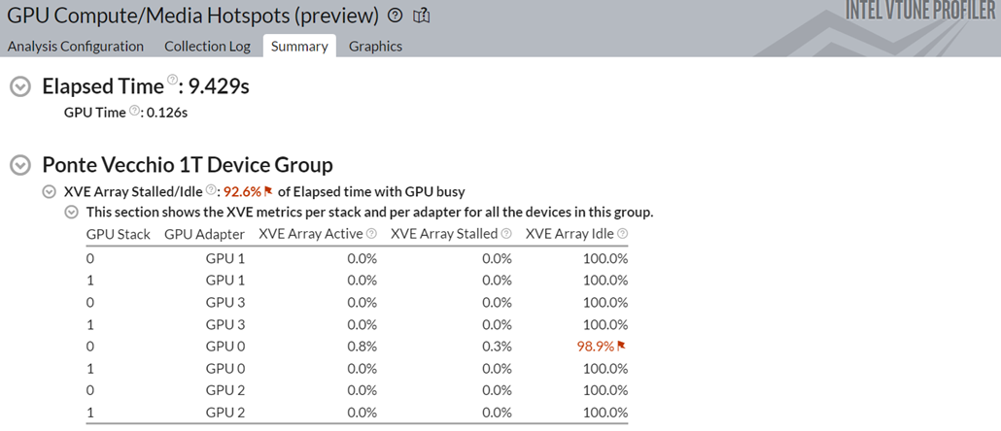Image resolution: width=1001 pixels, height=431 pixels.
Task: Select the Summary tab
Action: (299, 46)
